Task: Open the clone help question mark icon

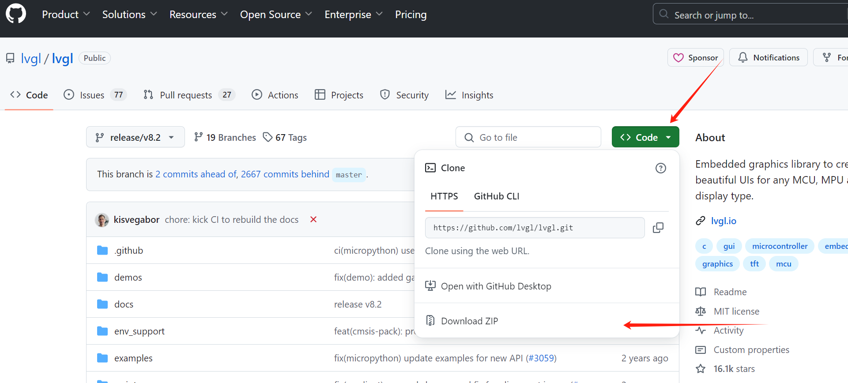Action: coord(661,168)
